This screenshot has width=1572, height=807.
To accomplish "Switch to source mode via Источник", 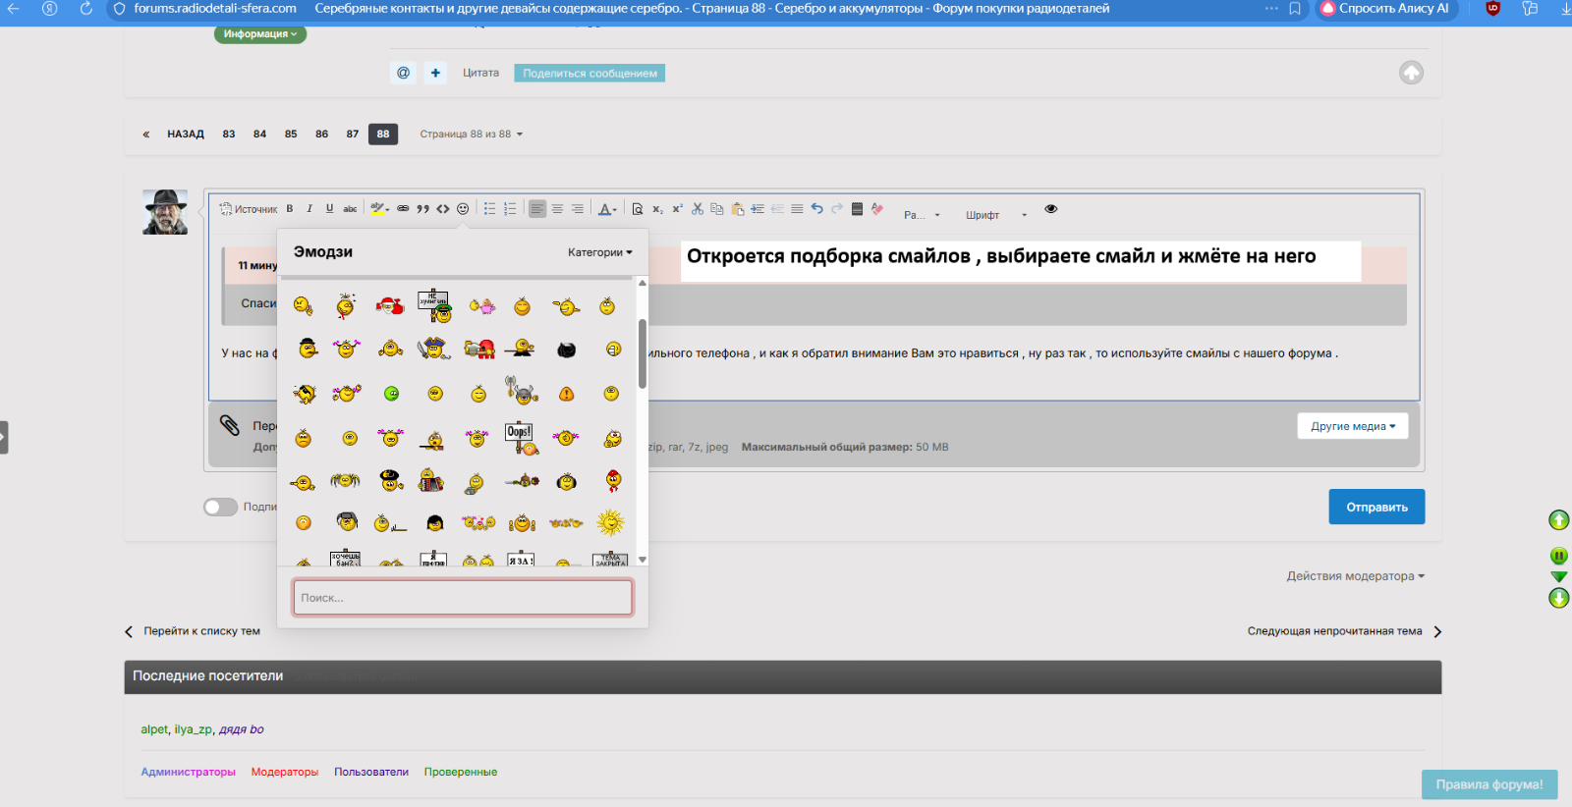I will [x=249, y=209].
